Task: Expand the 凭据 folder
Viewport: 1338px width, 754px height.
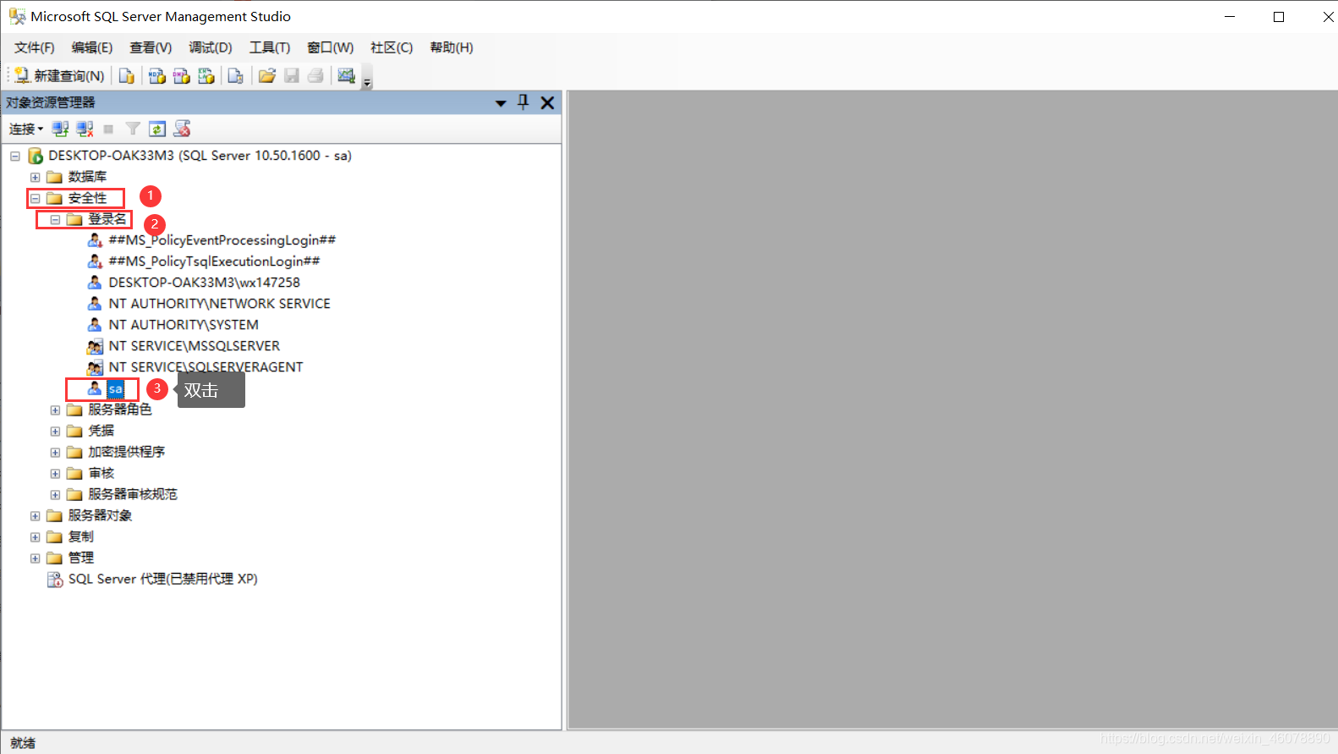Action: pyautogui.click(x=55, y=431)
